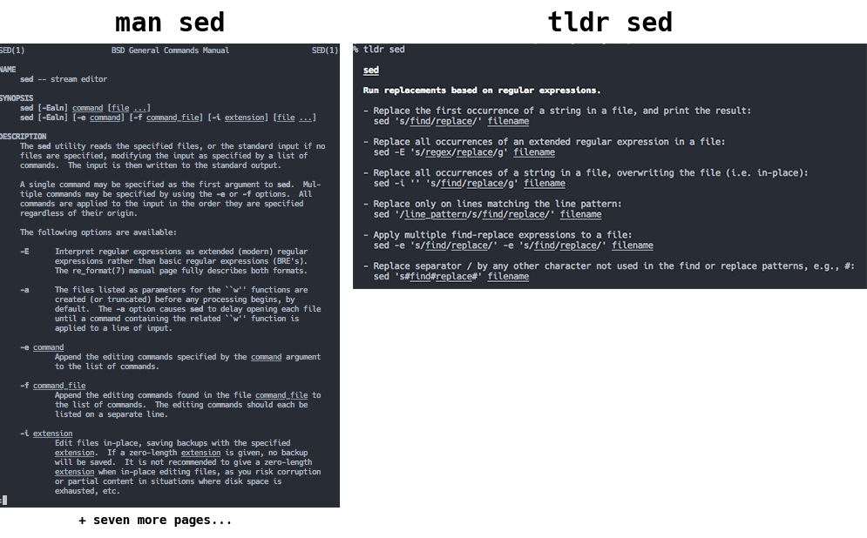Viewport: 867px width, 538px height.
Task: Click 'A single command may be specified' line
Action: [x=170, y=185]
